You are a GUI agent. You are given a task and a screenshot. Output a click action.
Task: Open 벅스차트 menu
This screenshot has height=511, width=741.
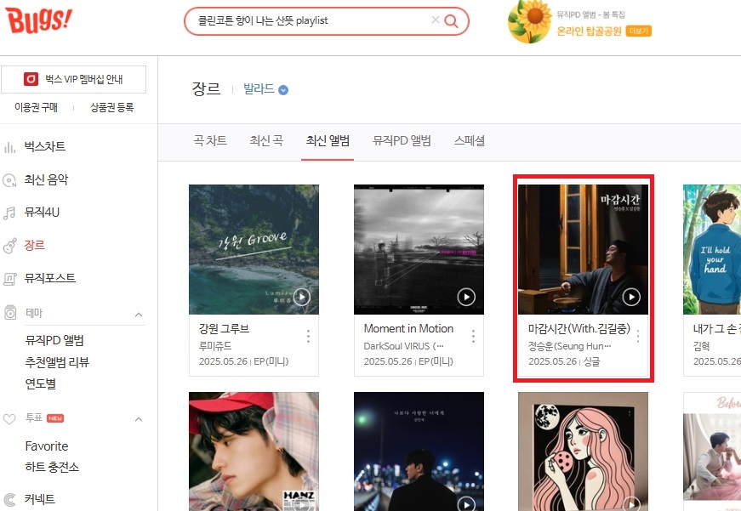point(45,147)
